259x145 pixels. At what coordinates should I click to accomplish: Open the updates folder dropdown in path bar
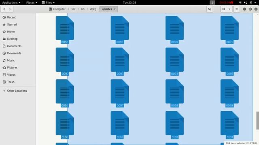pos(109,9)
